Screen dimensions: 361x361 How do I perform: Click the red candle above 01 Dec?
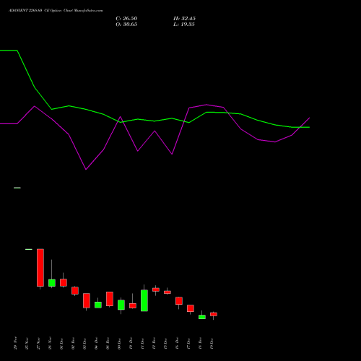[64, 282]
